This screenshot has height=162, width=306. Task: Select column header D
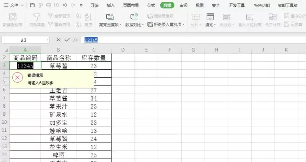pos(123,50)
